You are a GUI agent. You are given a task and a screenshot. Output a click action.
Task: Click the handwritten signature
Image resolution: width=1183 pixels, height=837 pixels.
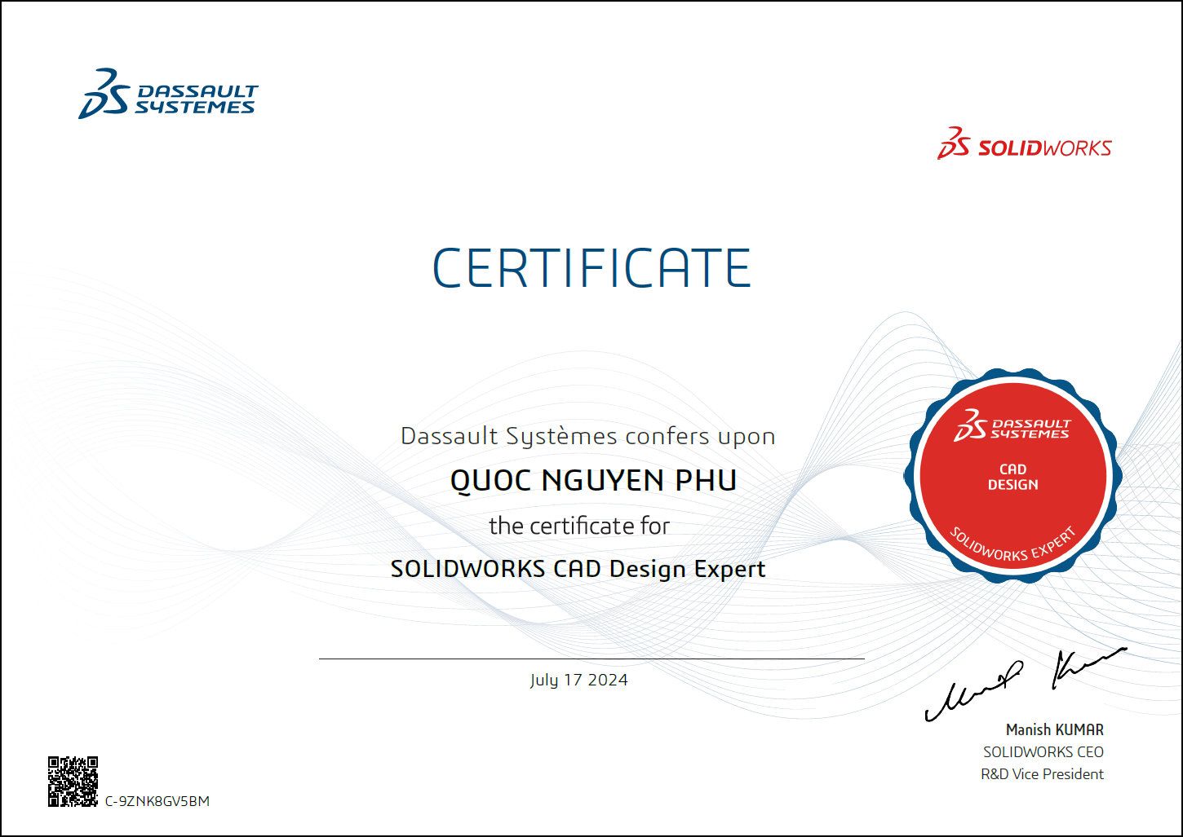click(1026, 685)
